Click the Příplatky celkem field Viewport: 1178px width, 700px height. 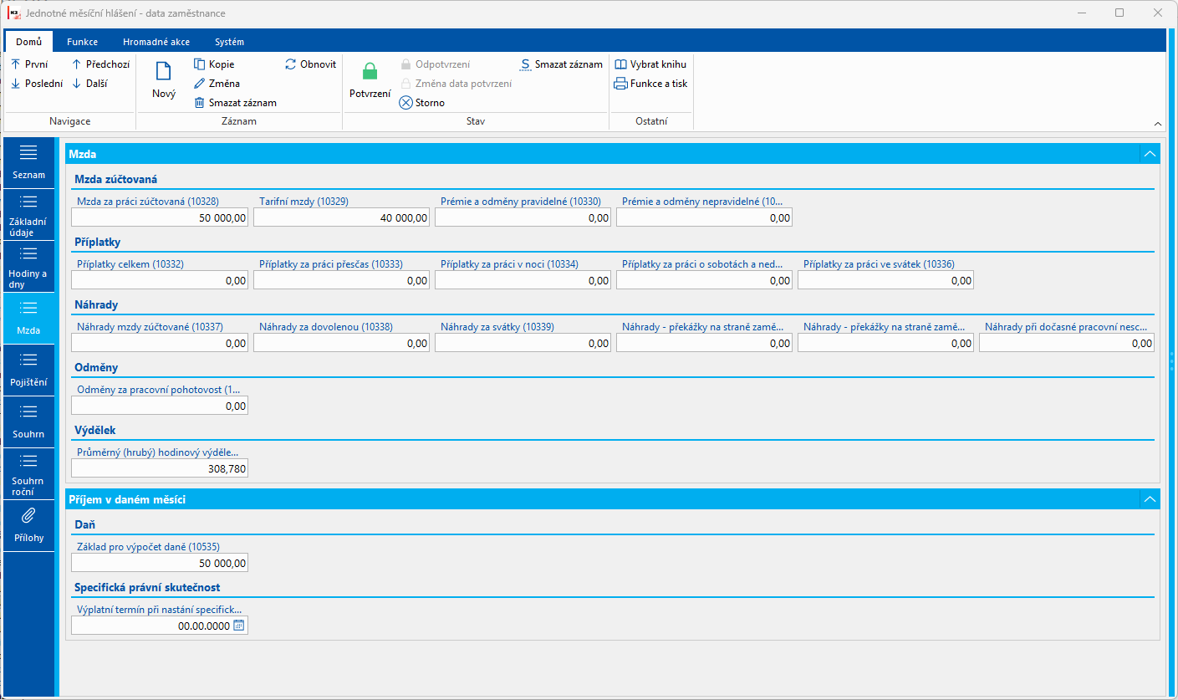(x=160, y=280)
